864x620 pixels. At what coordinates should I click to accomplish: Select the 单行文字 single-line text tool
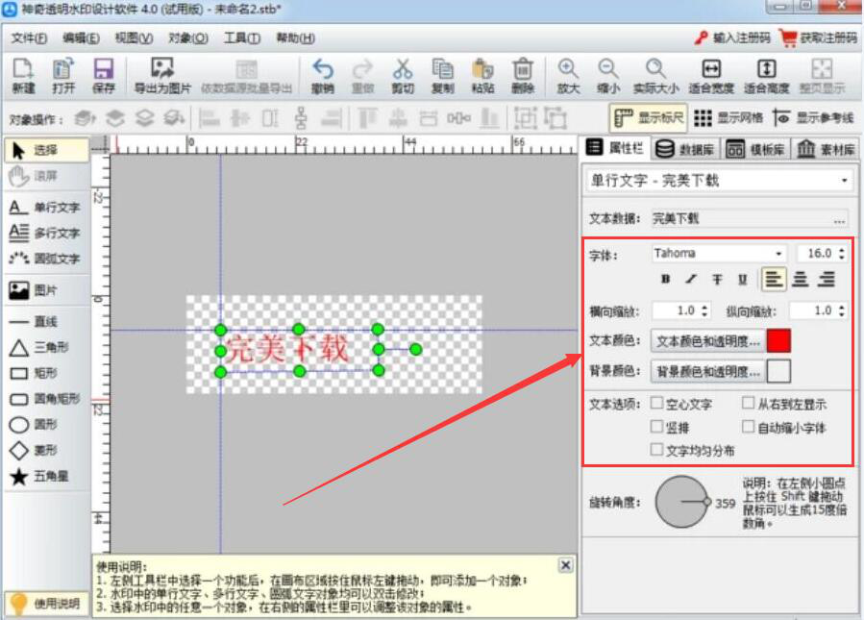pyautogui.click(x=45, y=208)
